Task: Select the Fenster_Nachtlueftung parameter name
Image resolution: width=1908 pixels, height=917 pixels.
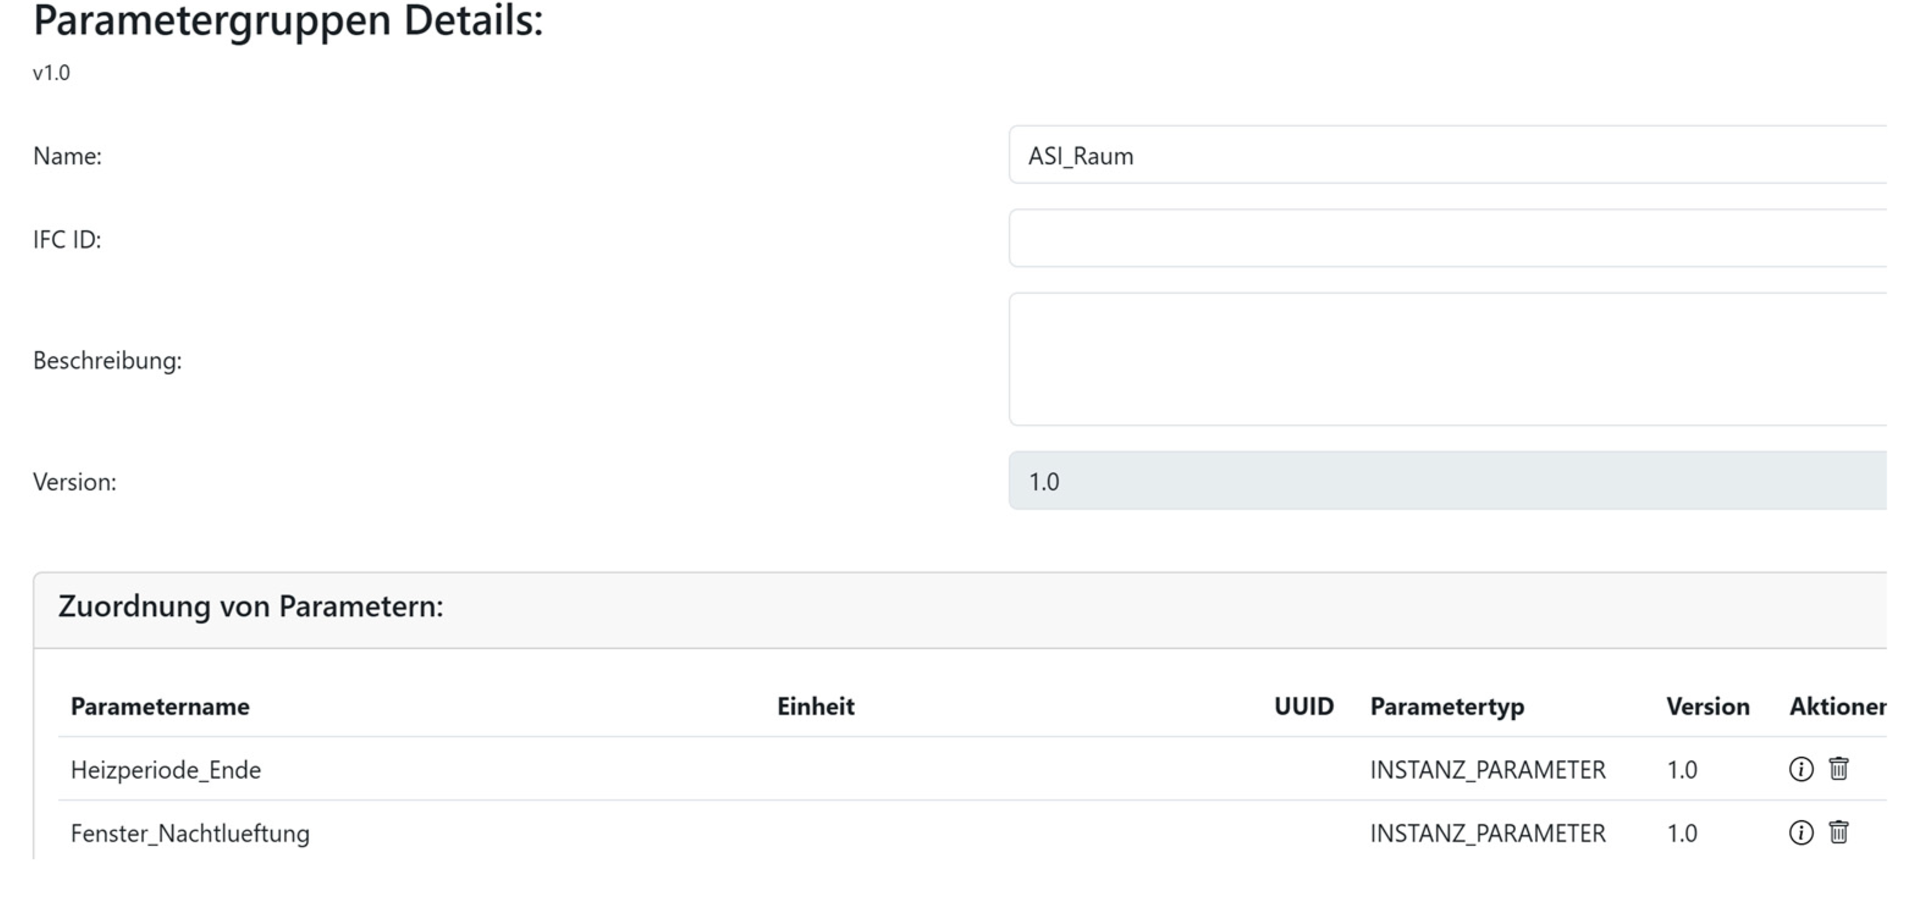Action: pyautogui.click(x=191, y=833)
